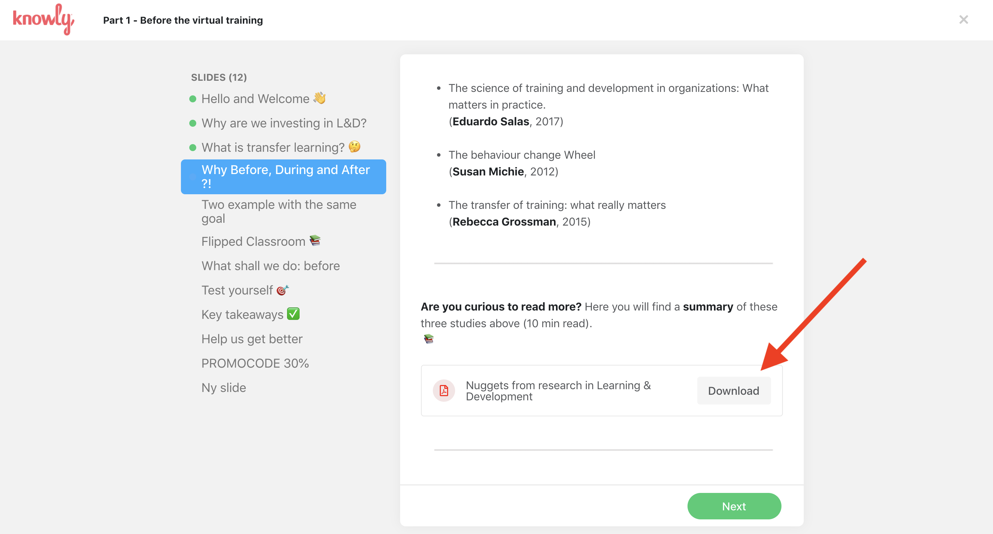Open the Hello and Welcome slide

coord(255,99)
